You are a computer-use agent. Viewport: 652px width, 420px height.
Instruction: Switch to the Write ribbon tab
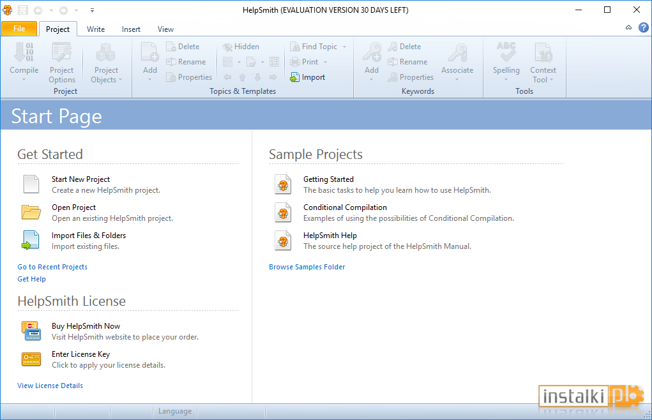pyautogui.click(x=96, y=29)
